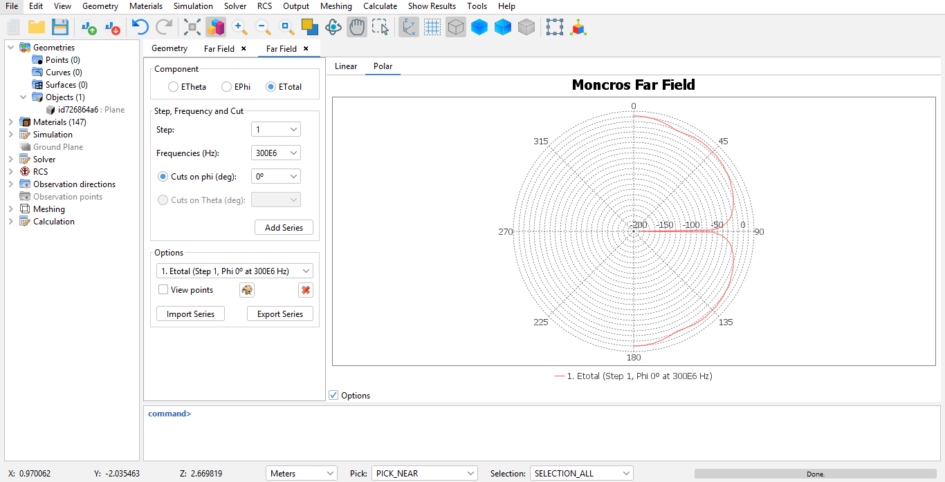Screen dimensions: 945x482
Task: Click the Save floppy disk icon
Action: coord(60,27)
